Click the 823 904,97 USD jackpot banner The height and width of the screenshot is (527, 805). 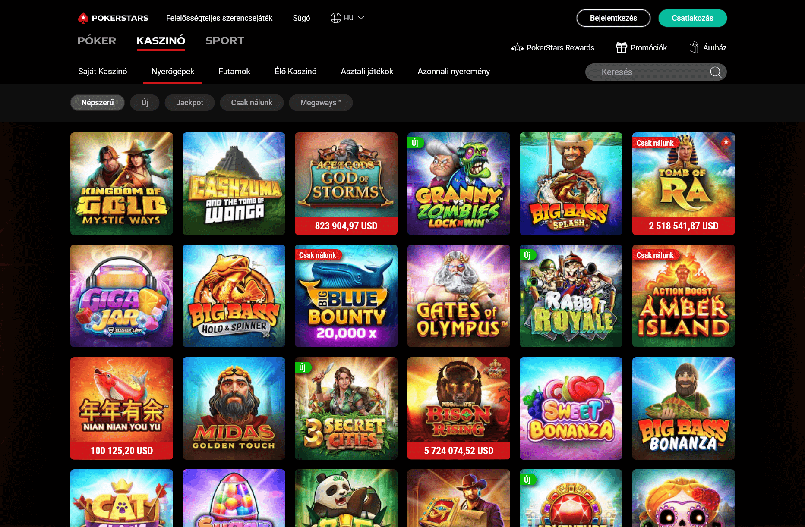click(346, 226)
